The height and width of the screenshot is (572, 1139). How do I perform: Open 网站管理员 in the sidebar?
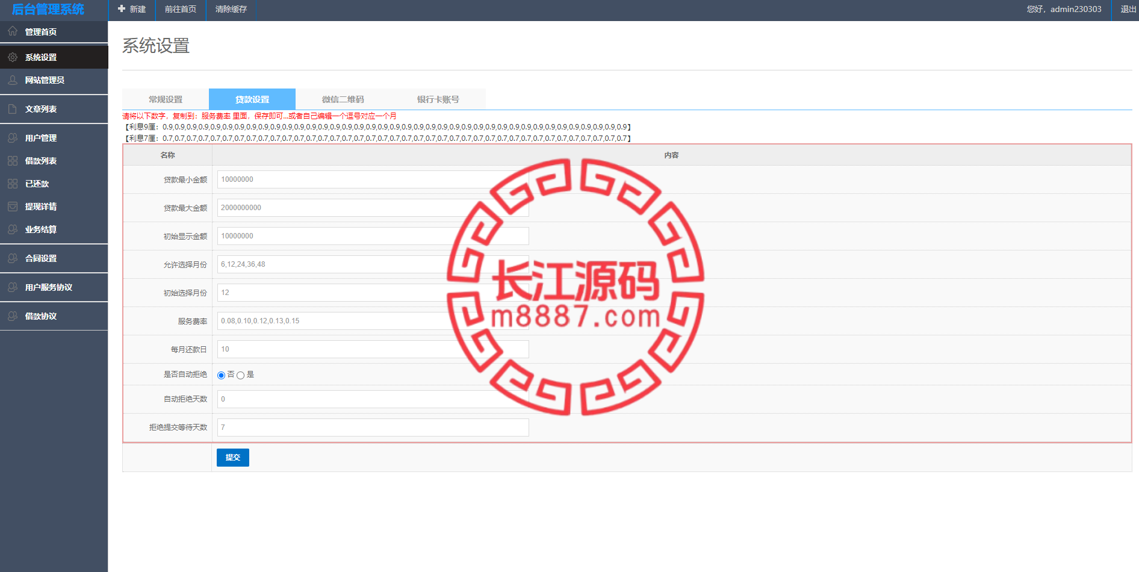tap(54, 80)
